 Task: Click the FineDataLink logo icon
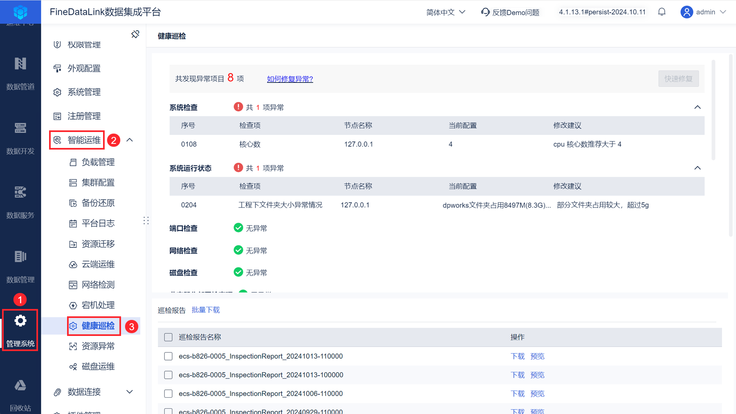[20, 12]
